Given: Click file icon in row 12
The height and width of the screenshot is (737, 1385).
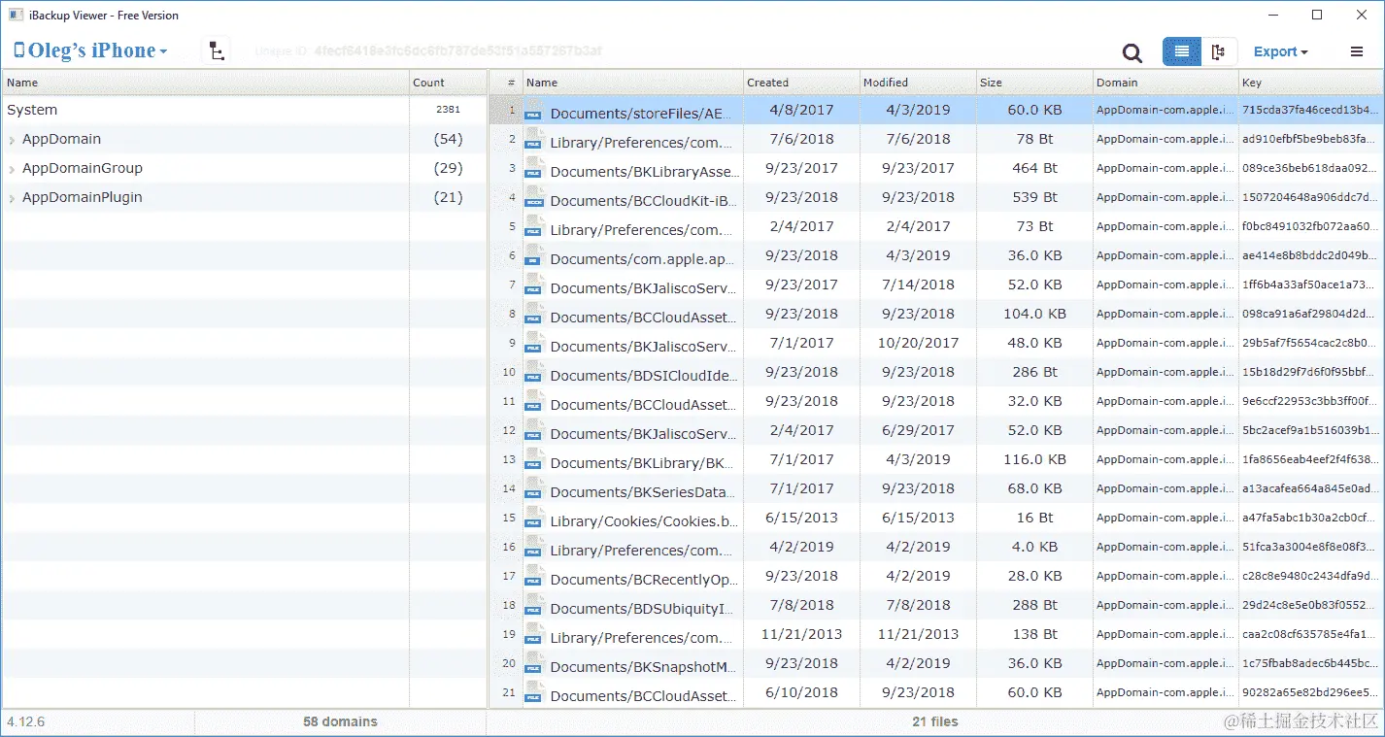Looking at the screenshot, I should (534, 430).
